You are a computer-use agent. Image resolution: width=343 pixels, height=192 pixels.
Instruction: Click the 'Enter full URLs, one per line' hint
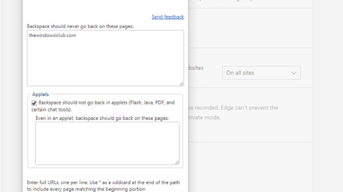coord(103,182)
